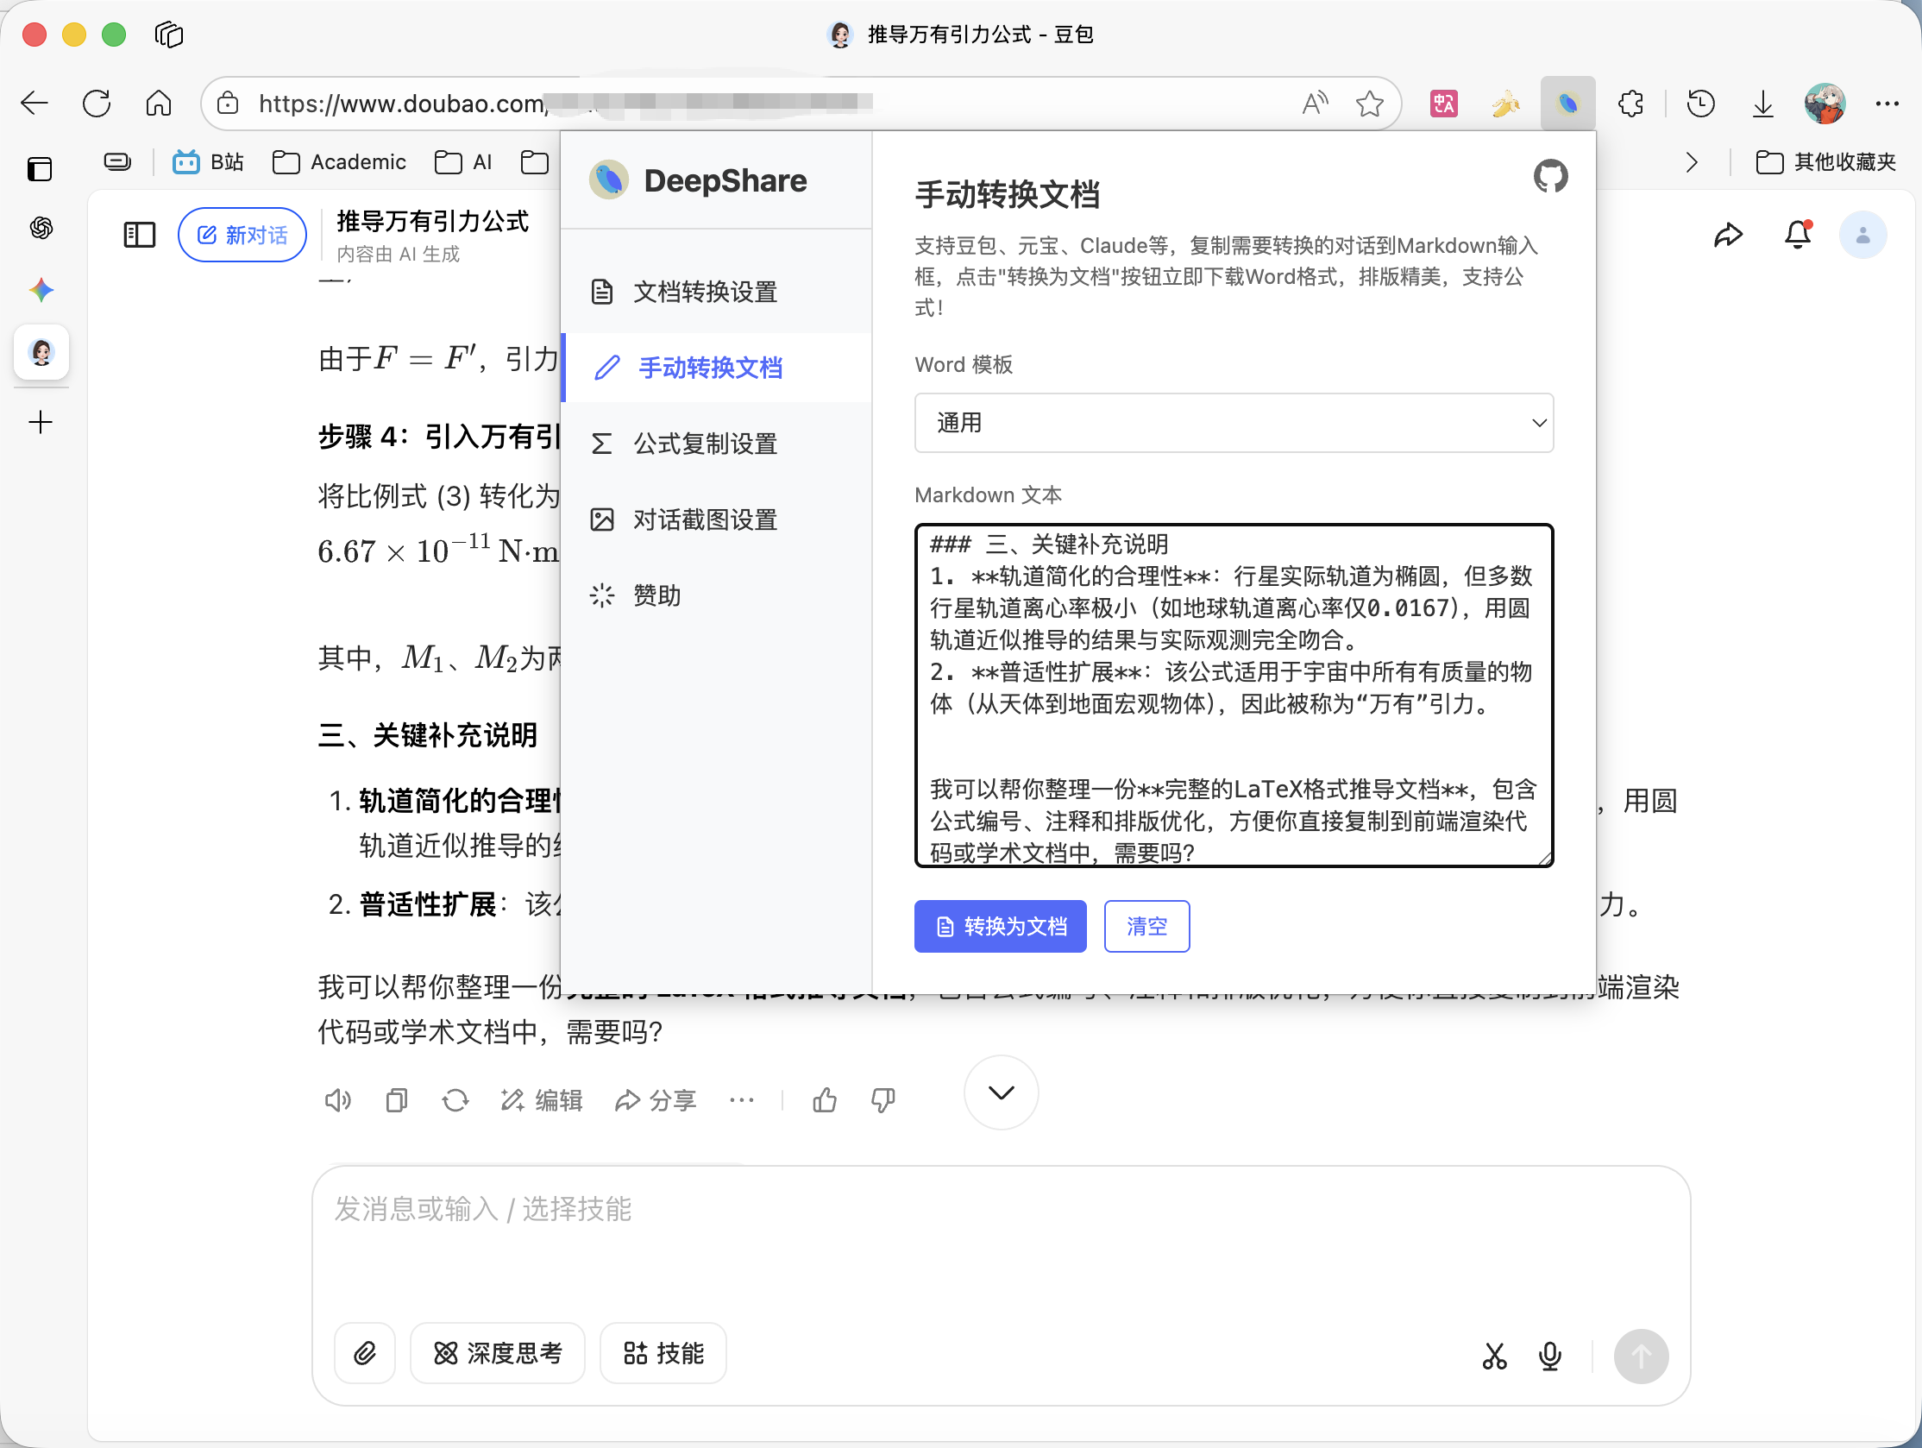Clear Markdown text with 清空 button

(1146, 926)
